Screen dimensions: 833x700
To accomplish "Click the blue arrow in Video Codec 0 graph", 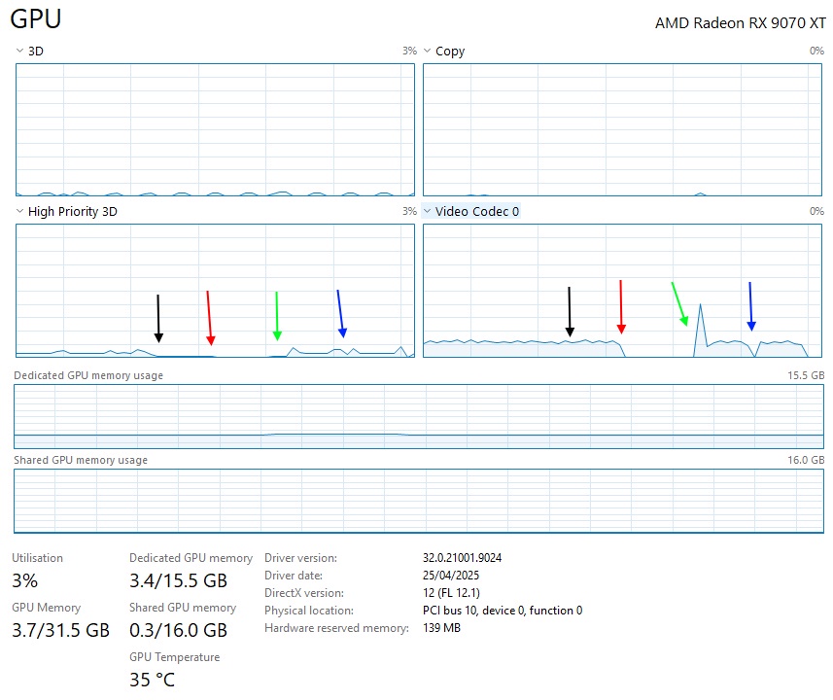I will pos(750,306).
